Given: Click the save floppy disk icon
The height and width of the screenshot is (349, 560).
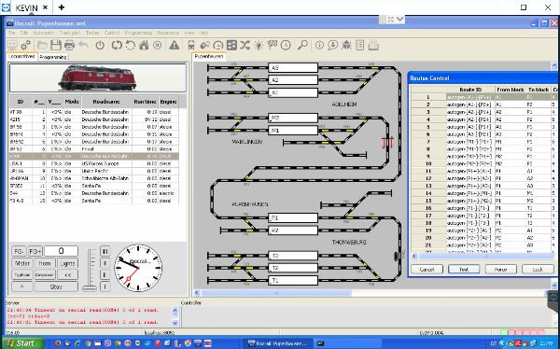Looking at the screenshot, I should [56, 46].
